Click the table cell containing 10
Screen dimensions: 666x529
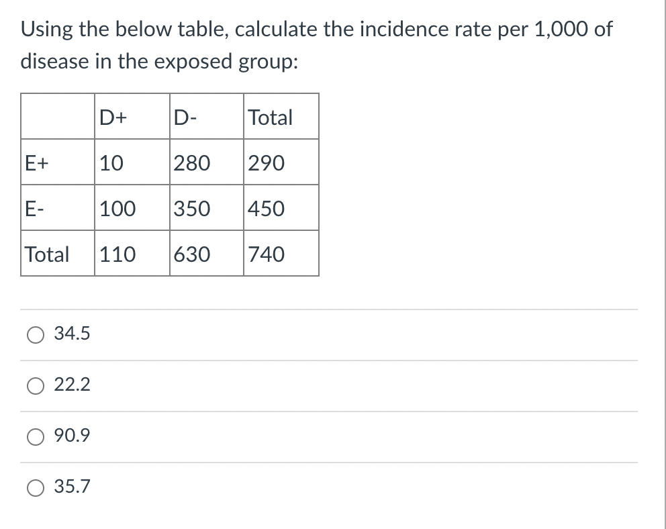(132, 162)
